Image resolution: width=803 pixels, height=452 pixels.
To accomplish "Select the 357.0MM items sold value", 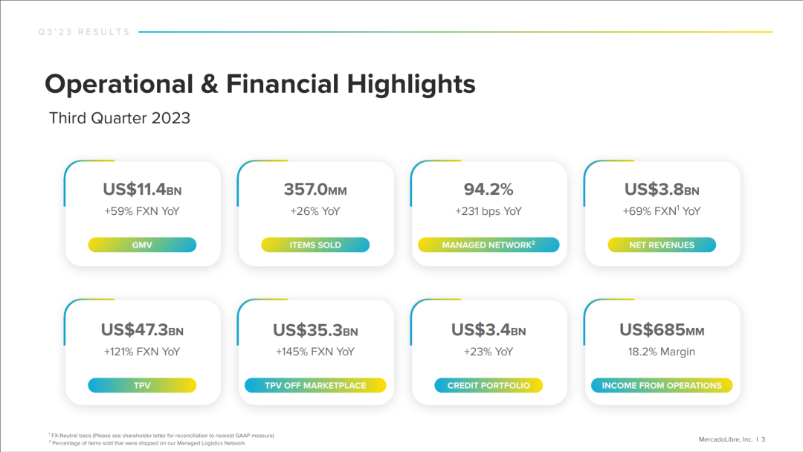I will pyautogui.click(x=315, y=190).
